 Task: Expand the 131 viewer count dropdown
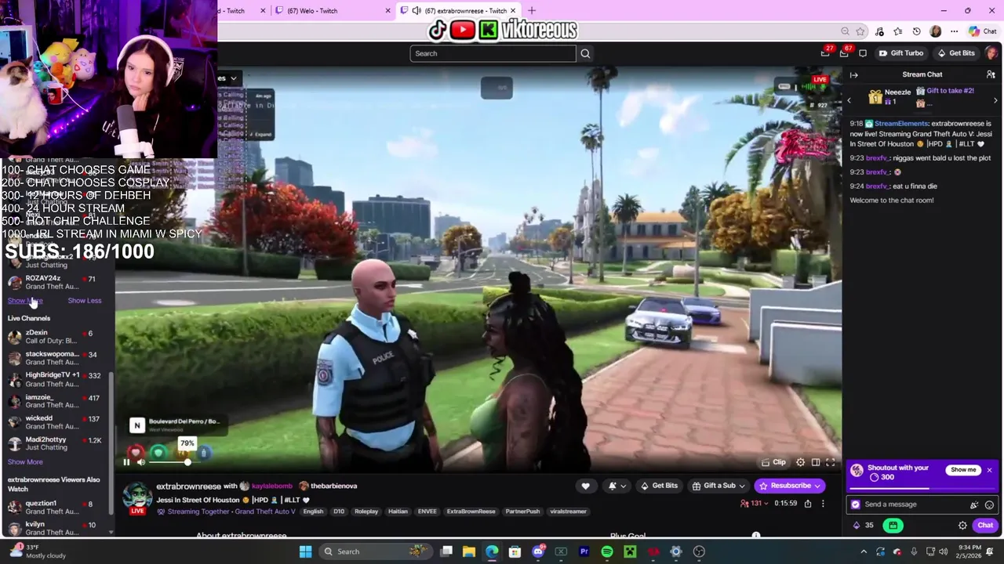coord(755,503)
